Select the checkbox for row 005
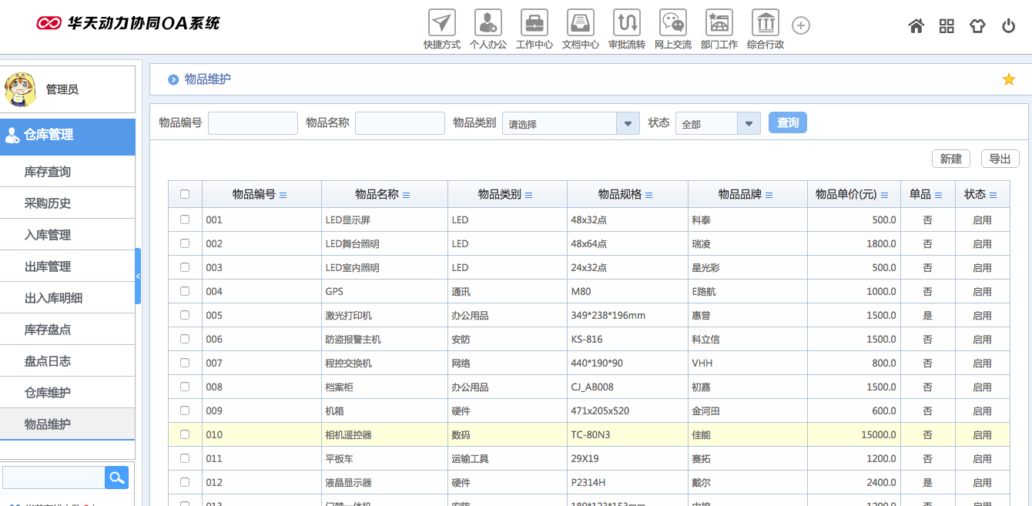The height and width of the screenshot is (506, 1032). tap(185, 315)
